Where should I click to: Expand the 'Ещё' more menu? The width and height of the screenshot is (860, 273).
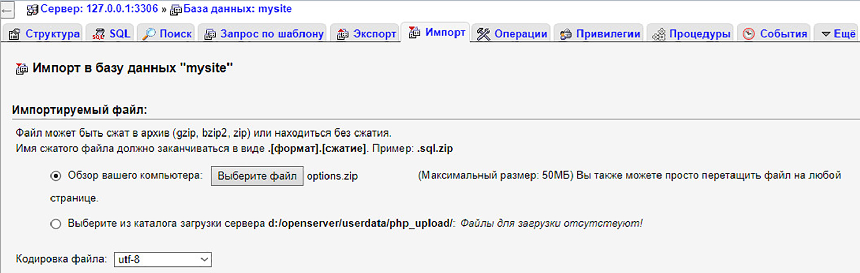click(838, 34)
